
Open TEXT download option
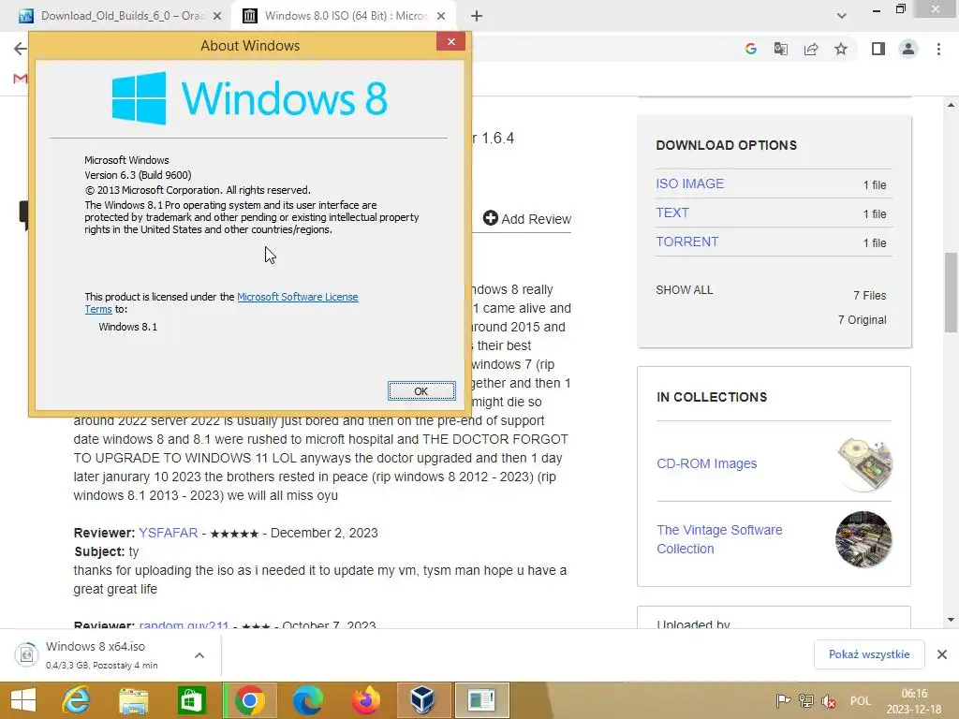click(x=672, y=213)
